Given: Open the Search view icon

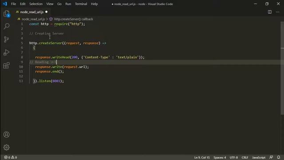Looking at the screenshot, I should click(x=7, y=26).
